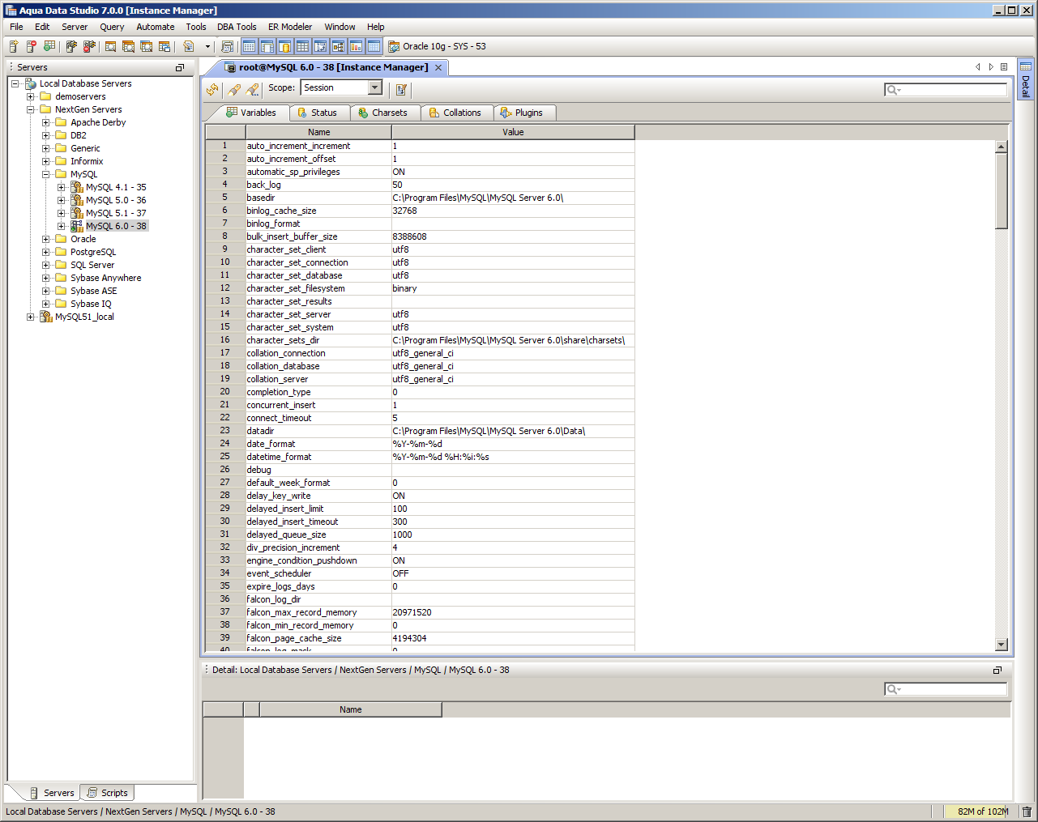
Task: Click the MySQL 6.0 - 38 connected server icon
Action: (x=77, y=226)
